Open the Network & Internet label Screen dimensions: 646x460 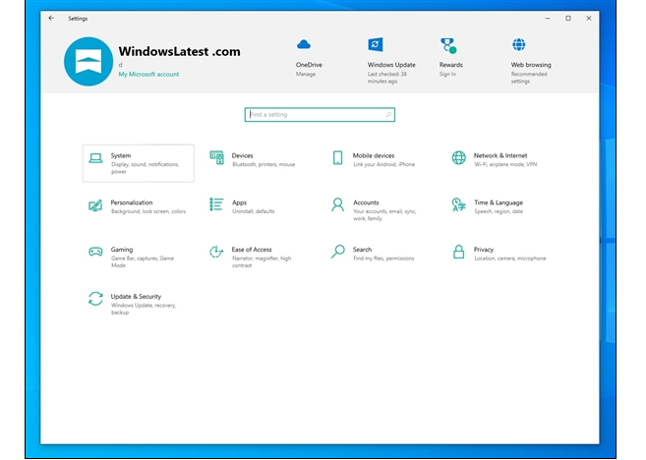click(500, 155)
